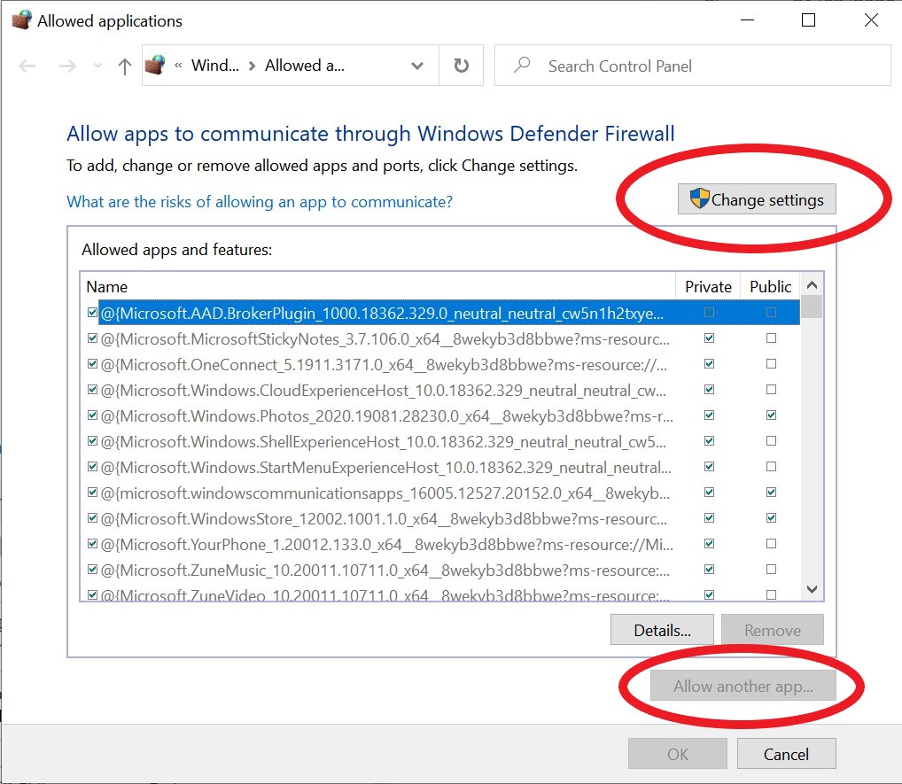Click the breadcrumb overflow chevrons
The image size is (902, 784).
[178, 66]
